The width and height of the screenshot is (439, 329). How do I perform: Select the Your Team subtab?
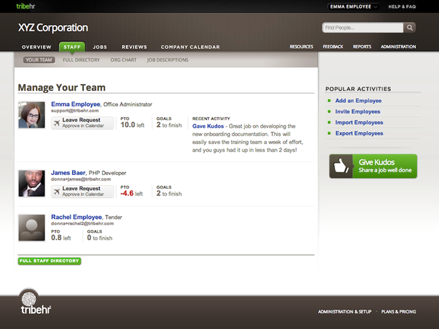39,60
